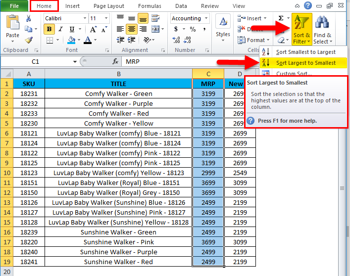350x276 pixels.
Task: Toggle Italic formatting
Action: click(x=60, y=29)
